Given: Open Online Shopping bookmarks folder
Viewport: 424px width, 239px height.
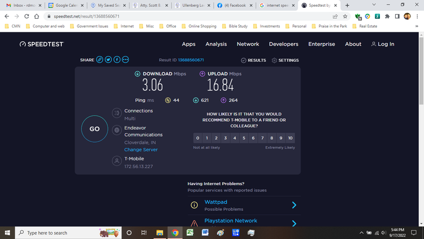Looking at the screenshot, I should point(199,26).
